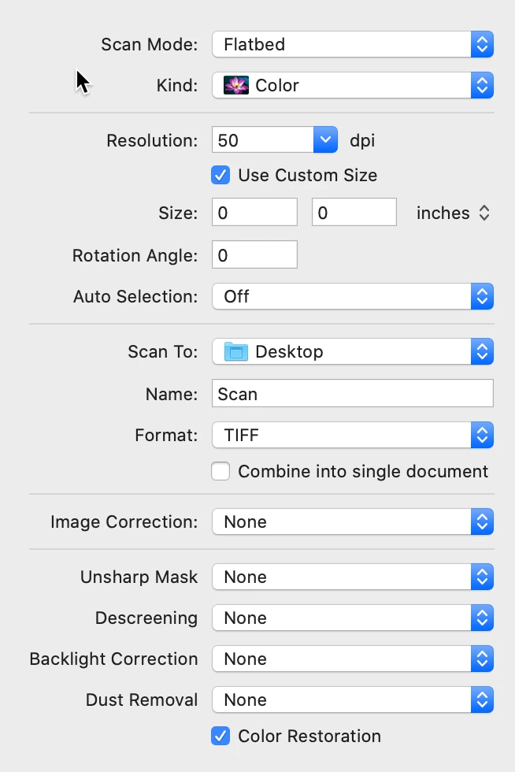Open the Scan Mode dropdown
This screenshot has width=515, height=772.
pos(352,44)
